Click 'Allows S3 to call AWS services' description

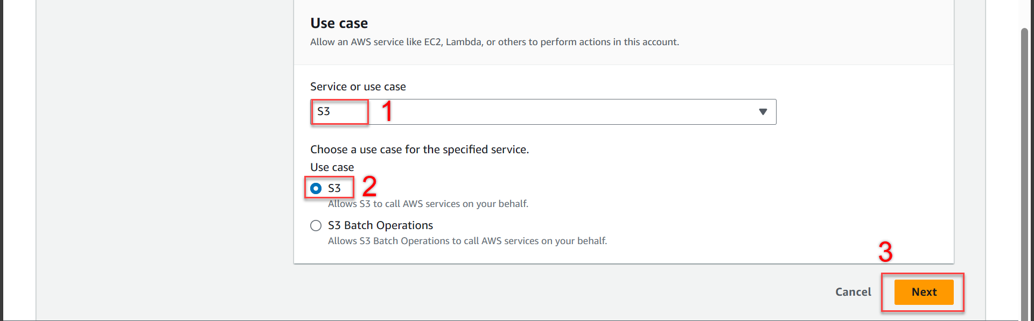(x=428, y=204)
